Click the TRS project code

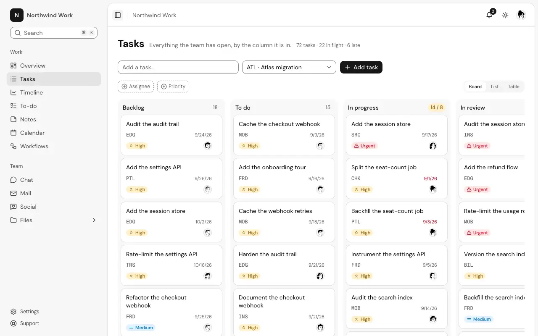pos(131,265)
